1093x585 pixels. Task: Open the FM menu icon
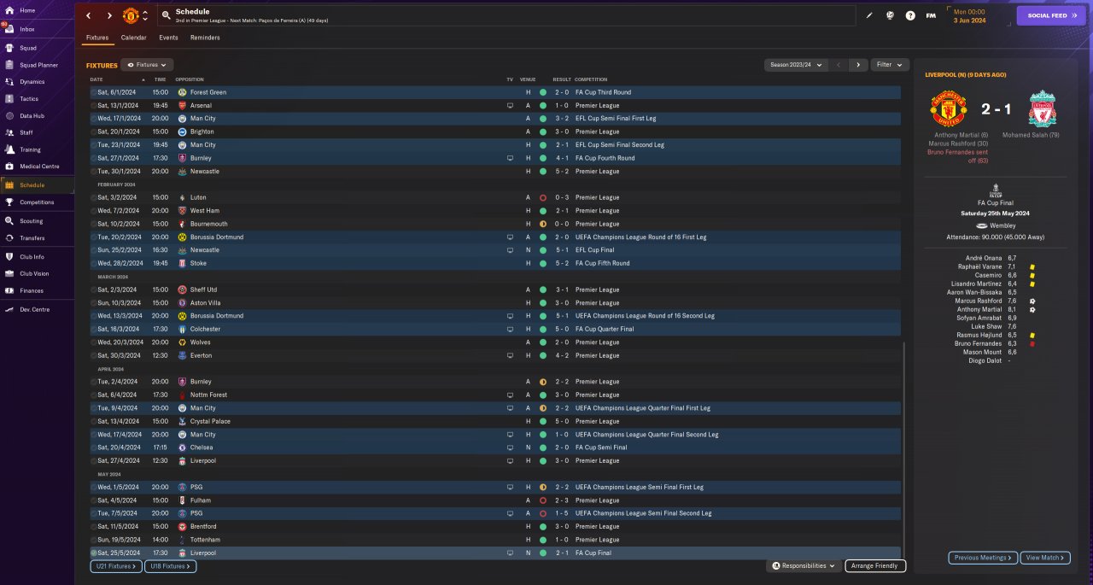(931, 15)
